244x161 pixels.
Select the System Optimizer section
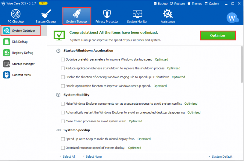(24, 30)
